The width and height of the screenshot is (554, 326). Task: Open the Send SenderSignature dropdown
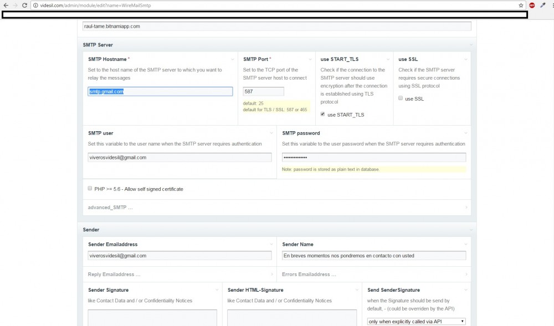point(416,321)
